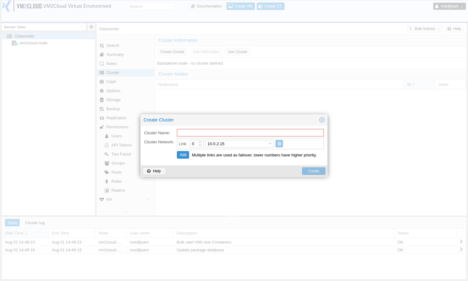Sort the task list by the Start Time column
Image resolution: width=468 pixels, height=281 pixels.
(25, 233)
